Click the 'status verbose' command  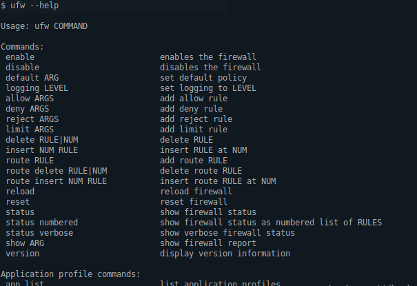pos(39,233)
